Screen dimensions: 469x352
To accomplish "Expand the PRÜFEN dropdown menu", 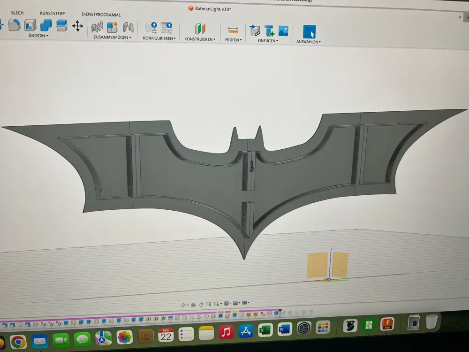I will point(233,40).
